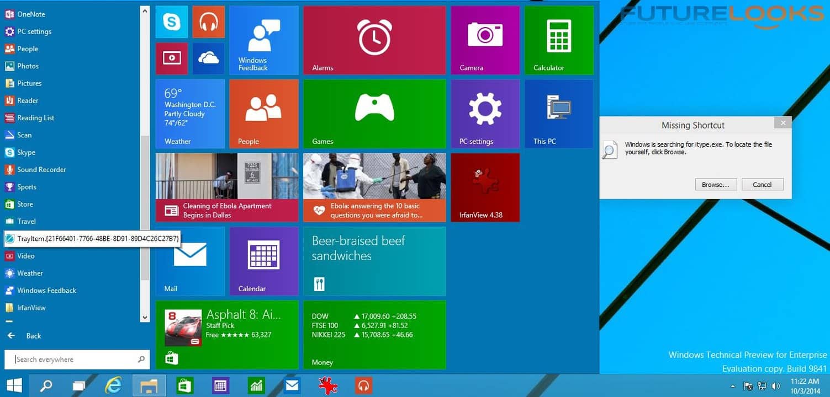
Task: Click the Search everywhere field
Action: click(75, 360)
